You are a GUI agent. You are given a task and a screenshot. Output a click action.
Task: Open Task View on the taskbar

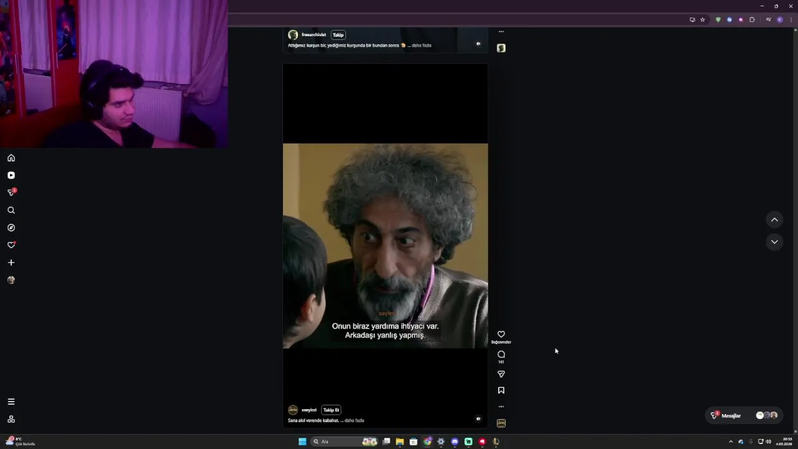[x=387, y=442]
